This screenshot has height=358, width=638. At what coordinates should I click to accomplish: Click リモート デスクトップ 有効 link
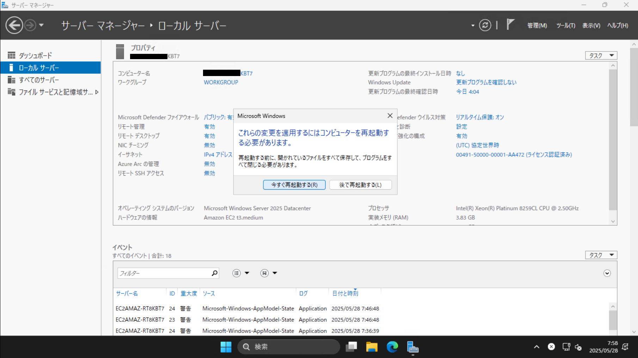tap(209, 136)
